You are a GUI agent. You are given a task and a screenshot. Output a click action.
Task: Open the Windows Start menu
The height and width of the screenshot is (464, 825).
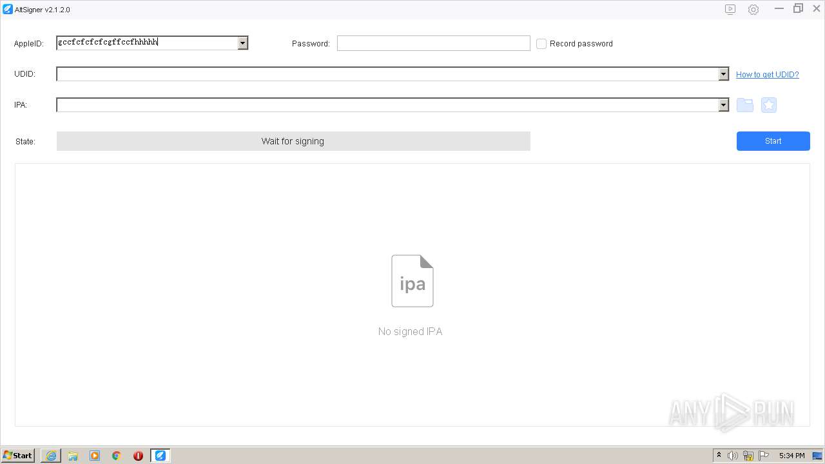18,456
